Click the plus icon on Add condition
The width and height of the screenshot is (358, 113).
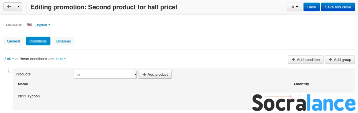tap(293, 60)
